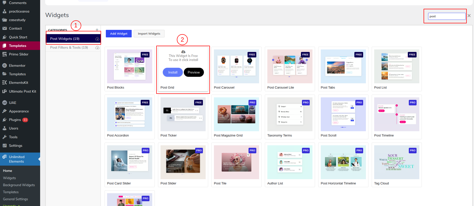The width and height of the screenshot is (474, 206).
Task: Go to Templates below Elementor
Action: coord(20,74)
